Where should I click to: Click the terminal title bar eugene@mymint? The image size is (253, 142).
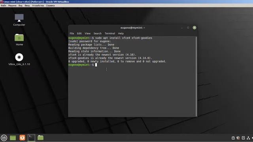tap(133, 28)
